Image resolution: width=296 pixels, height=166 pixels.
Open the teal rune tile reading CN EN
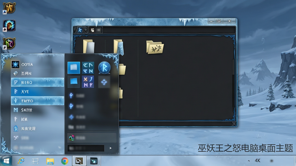(x=88, y=67)
